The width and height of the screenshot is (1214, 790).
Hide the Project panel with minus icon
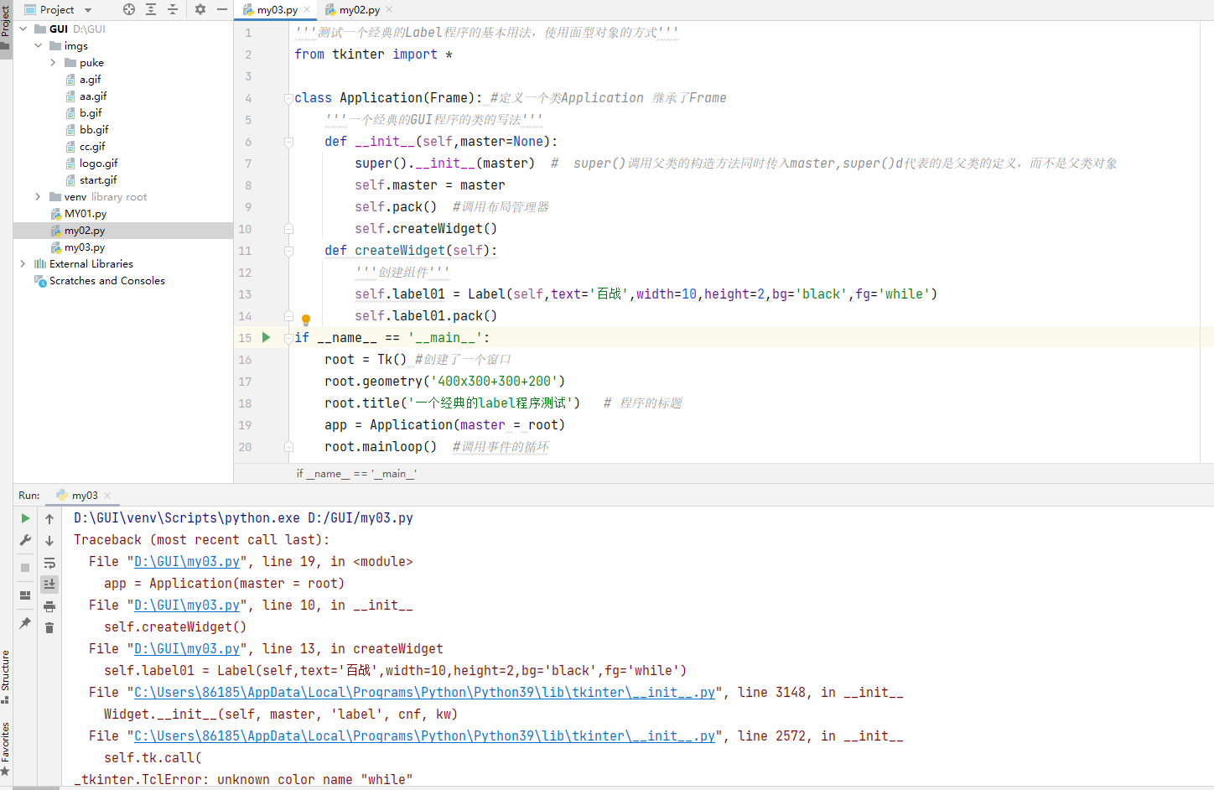(221, 9)
